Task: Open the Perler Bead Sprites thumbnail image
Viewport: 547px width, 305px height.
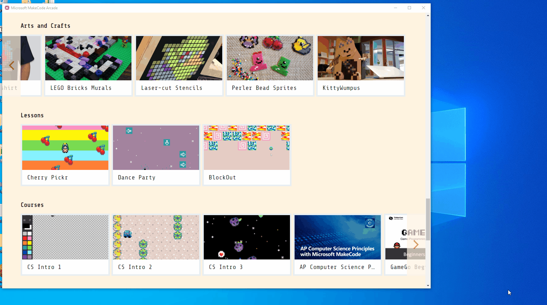Action: pos(270,58)
